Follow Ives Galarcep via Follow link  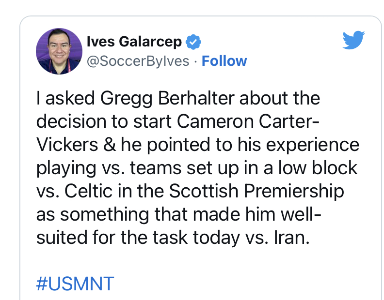[x=224, y=61]
